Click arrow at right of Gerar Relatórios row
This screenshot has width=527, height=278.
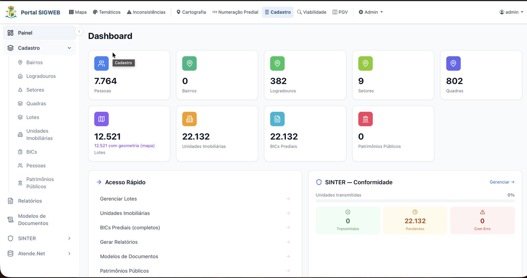point(288,242)
